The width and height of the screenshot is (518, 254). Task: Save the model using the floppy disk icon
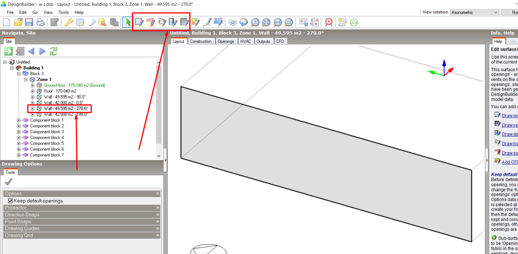click(x=29, y=22)
